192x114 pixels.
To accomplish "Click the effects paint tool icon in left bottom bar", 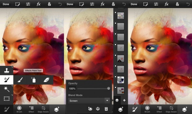I will point(7,109).
